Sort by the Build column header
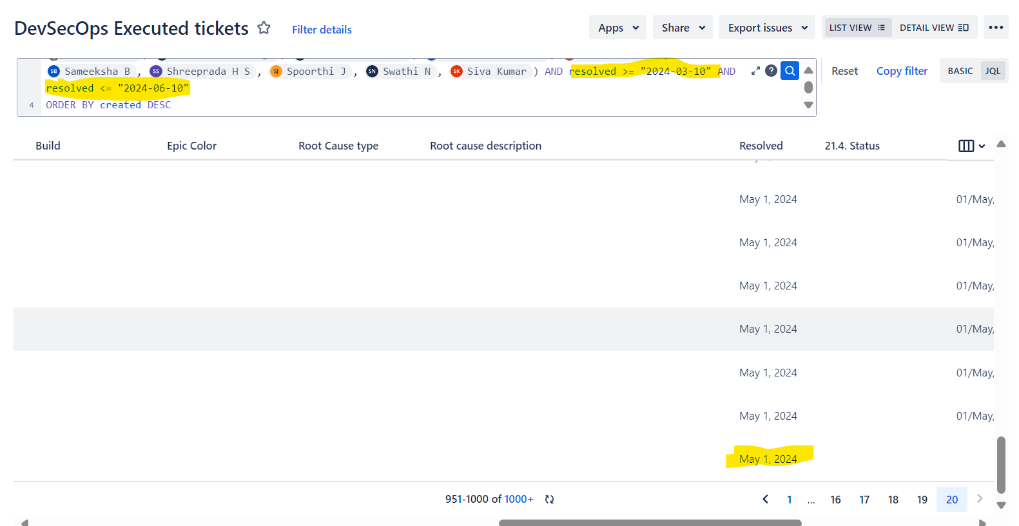1019x526 pixels. click(x=48, y=146)
